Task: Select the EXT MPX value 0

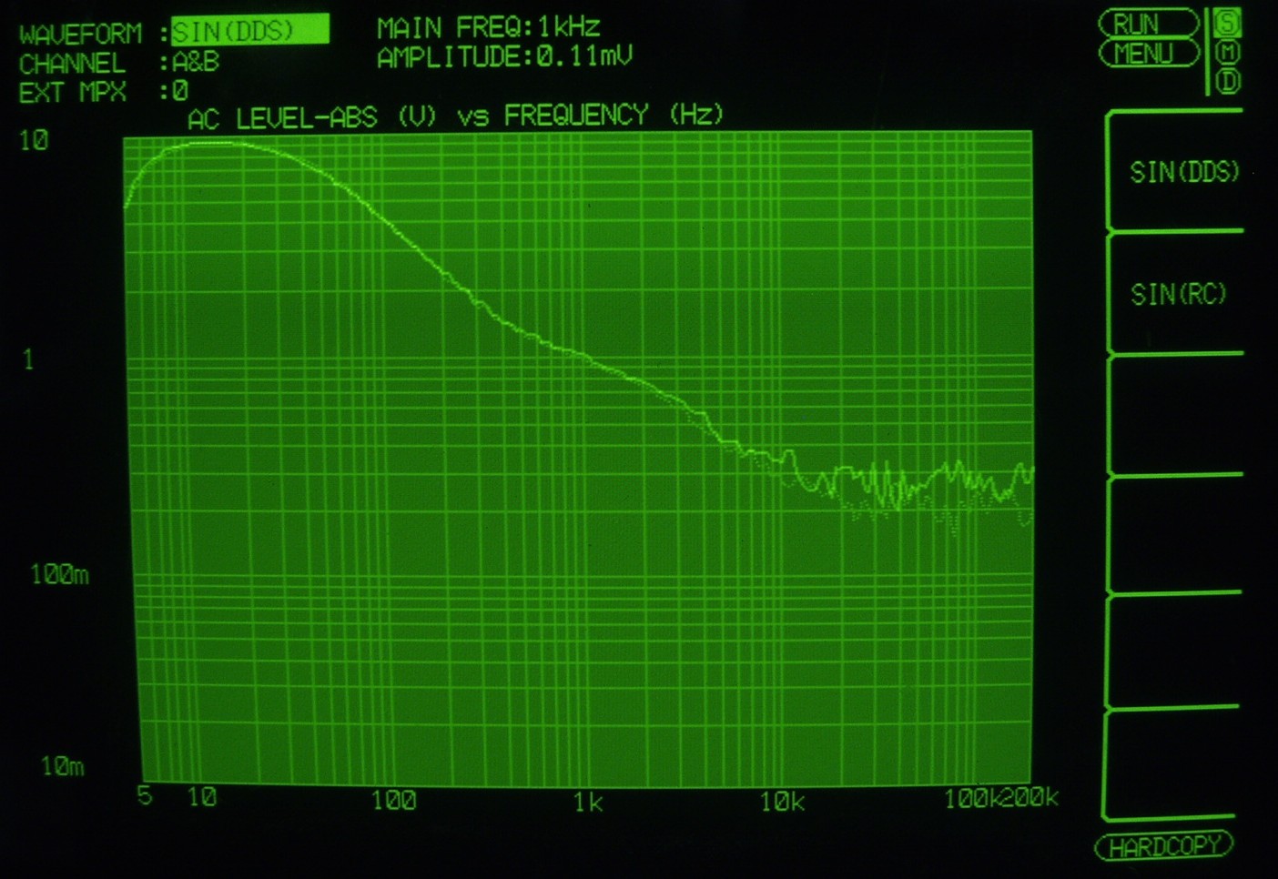Action: click(x=180, y=91)
